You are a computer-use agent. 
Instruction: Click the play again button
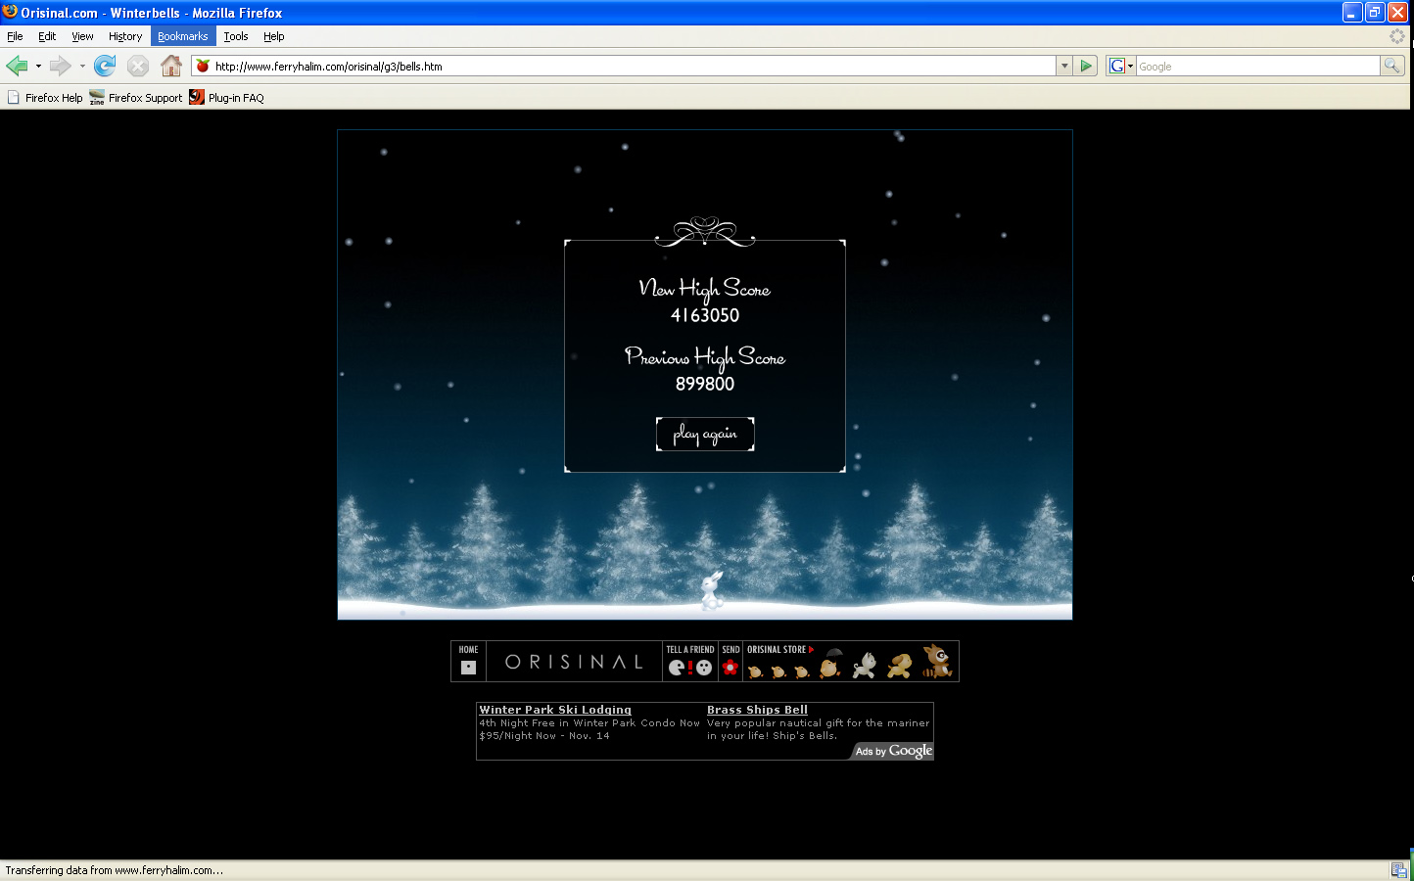[x=705, y=434]
